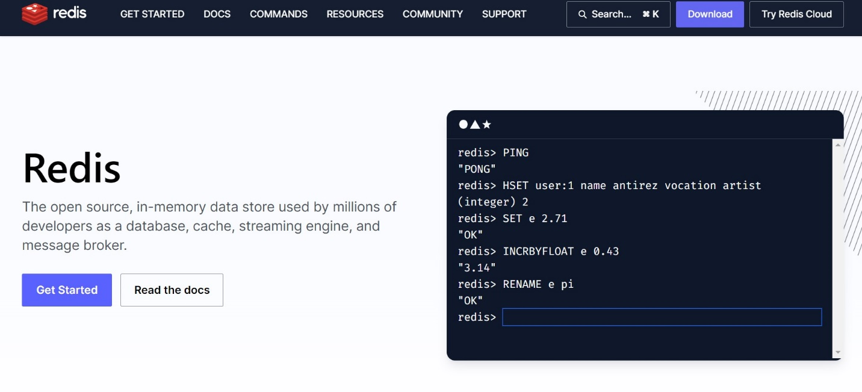
Task: Click the Redis cube logo icon
Action: click(x=34, y=14)
